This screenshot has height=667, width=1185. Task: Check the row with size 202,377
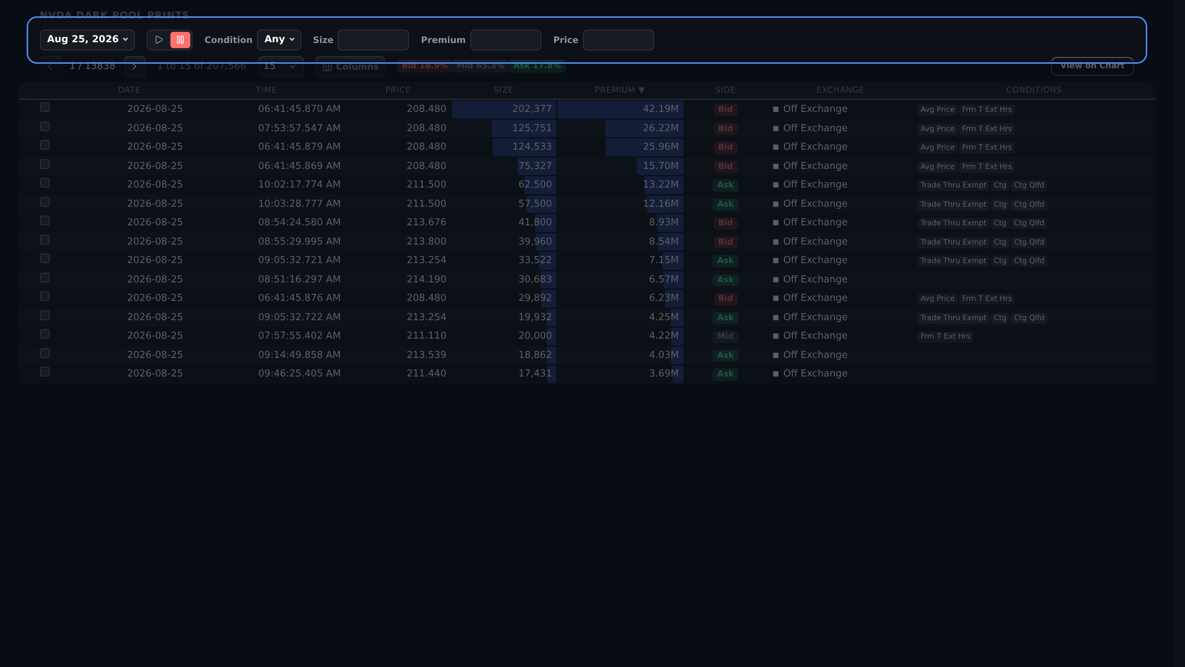(x=44, y=107)
